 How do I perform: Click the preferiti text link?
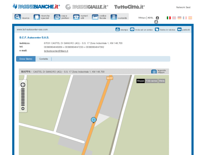pyautogui.click(x=186, y=30)
